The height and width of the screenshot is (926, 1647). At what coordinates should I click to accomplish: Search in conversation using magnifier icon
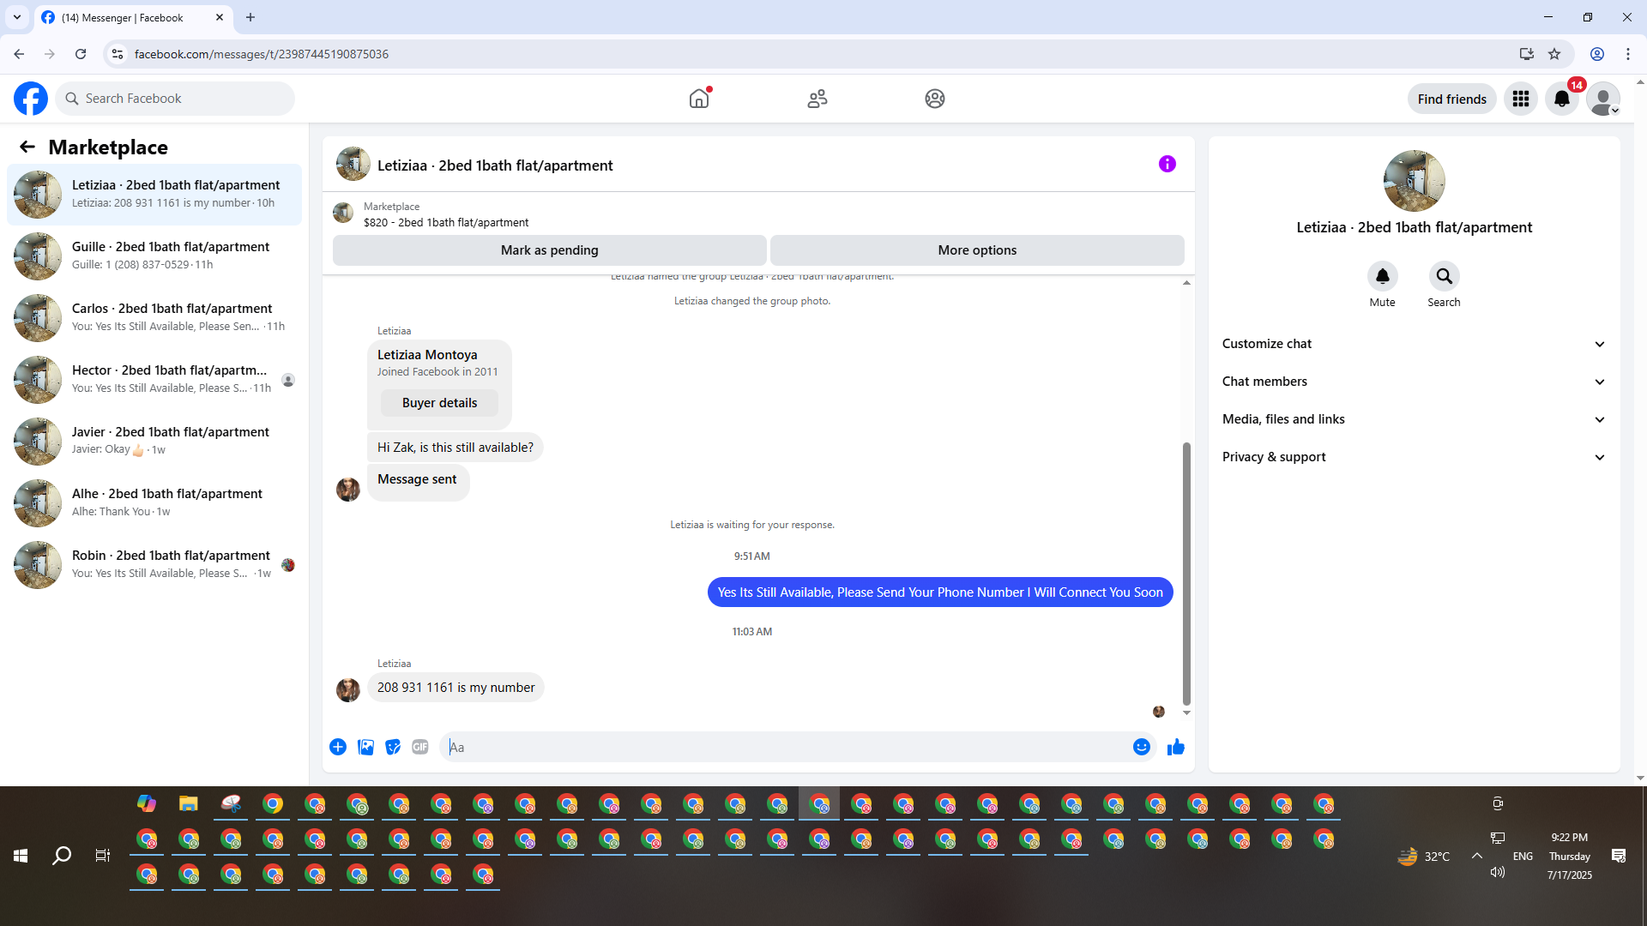pos(1445,276)
